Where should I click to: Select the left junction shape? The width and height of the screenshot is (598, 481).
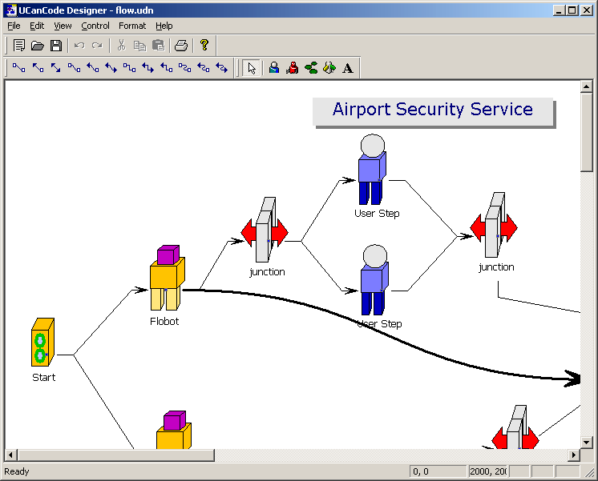(x=265, y=230)
